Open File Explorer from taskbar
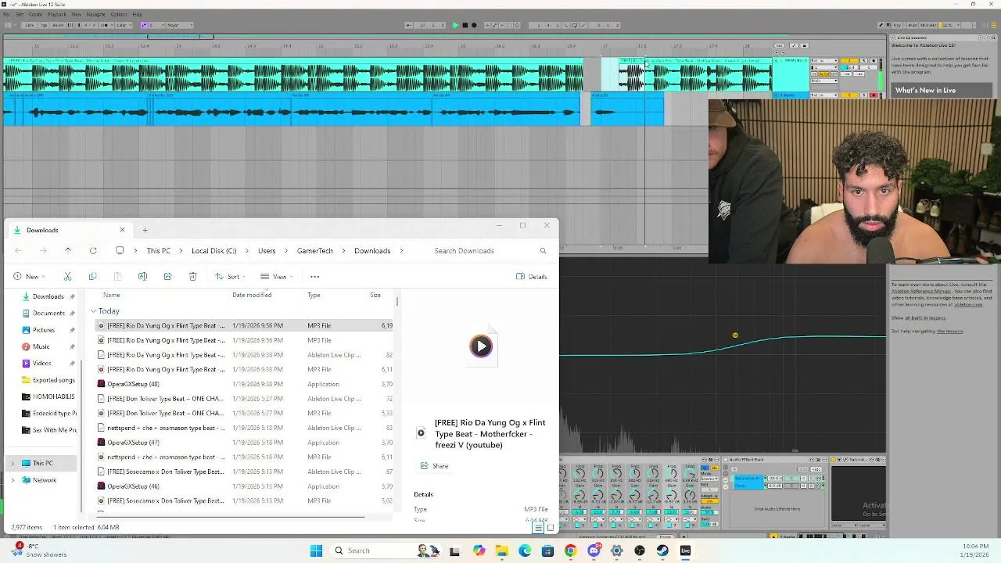 point(501,550)
